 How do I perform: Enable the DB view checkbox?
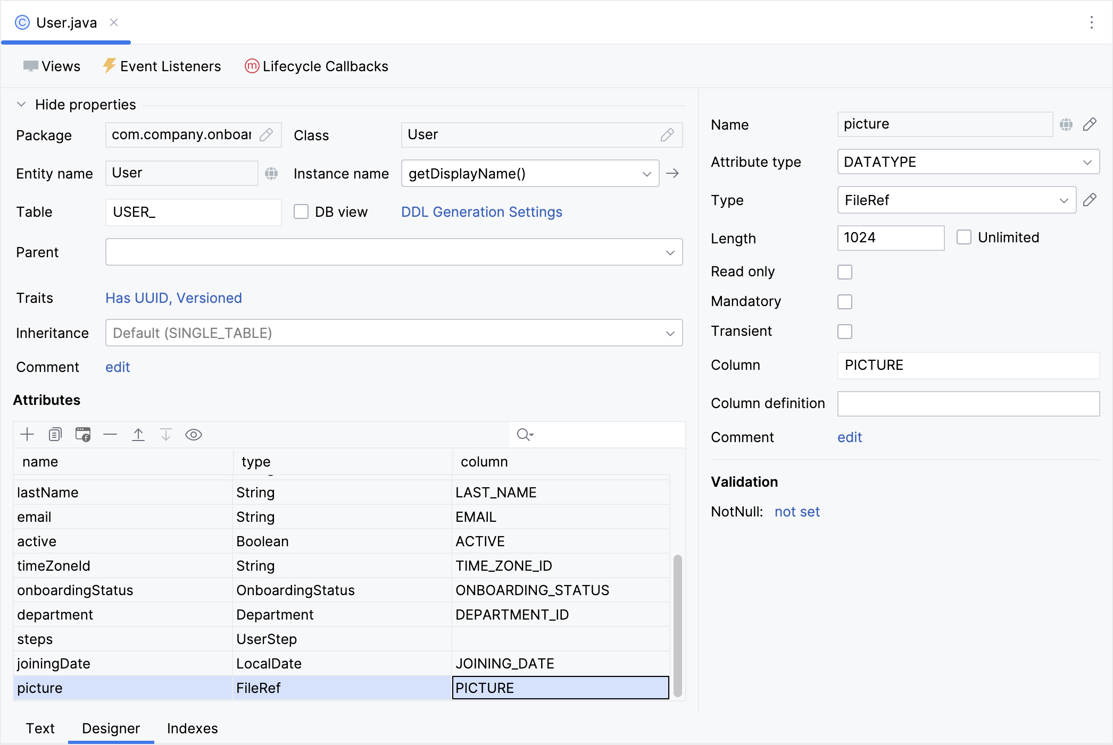[301, 211]
